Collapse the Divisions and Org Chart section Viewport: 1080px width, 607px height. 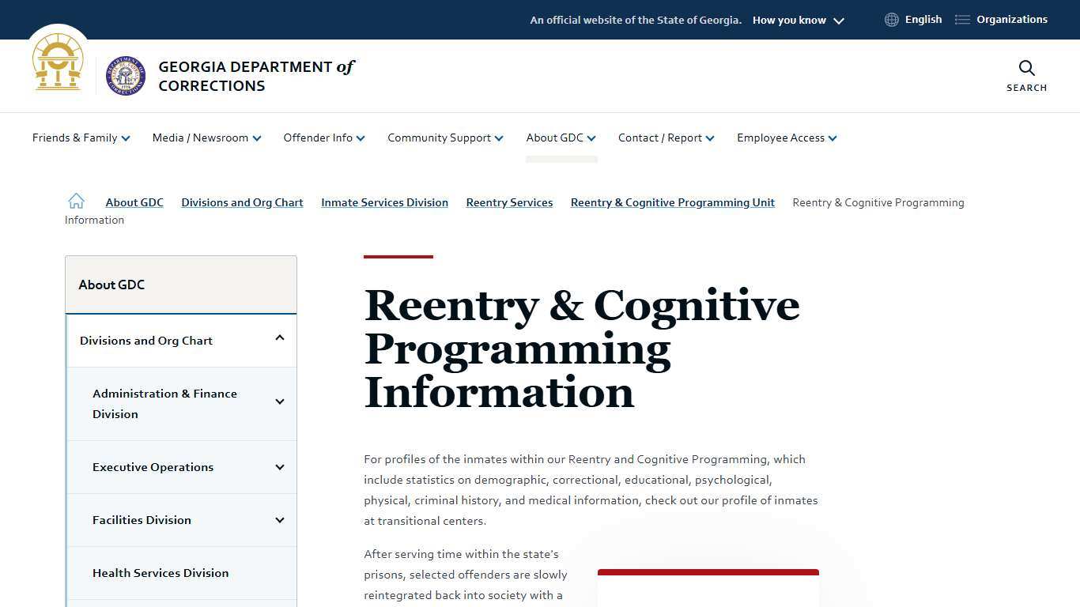click(x=280, y=337)
